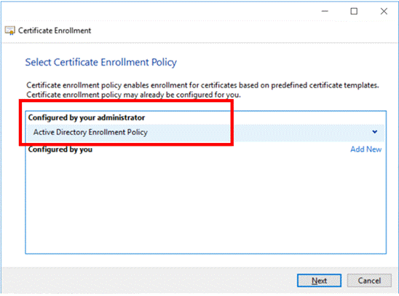399x296 pixels.
Task: Click the Add New link
Action: pos(366,149)
